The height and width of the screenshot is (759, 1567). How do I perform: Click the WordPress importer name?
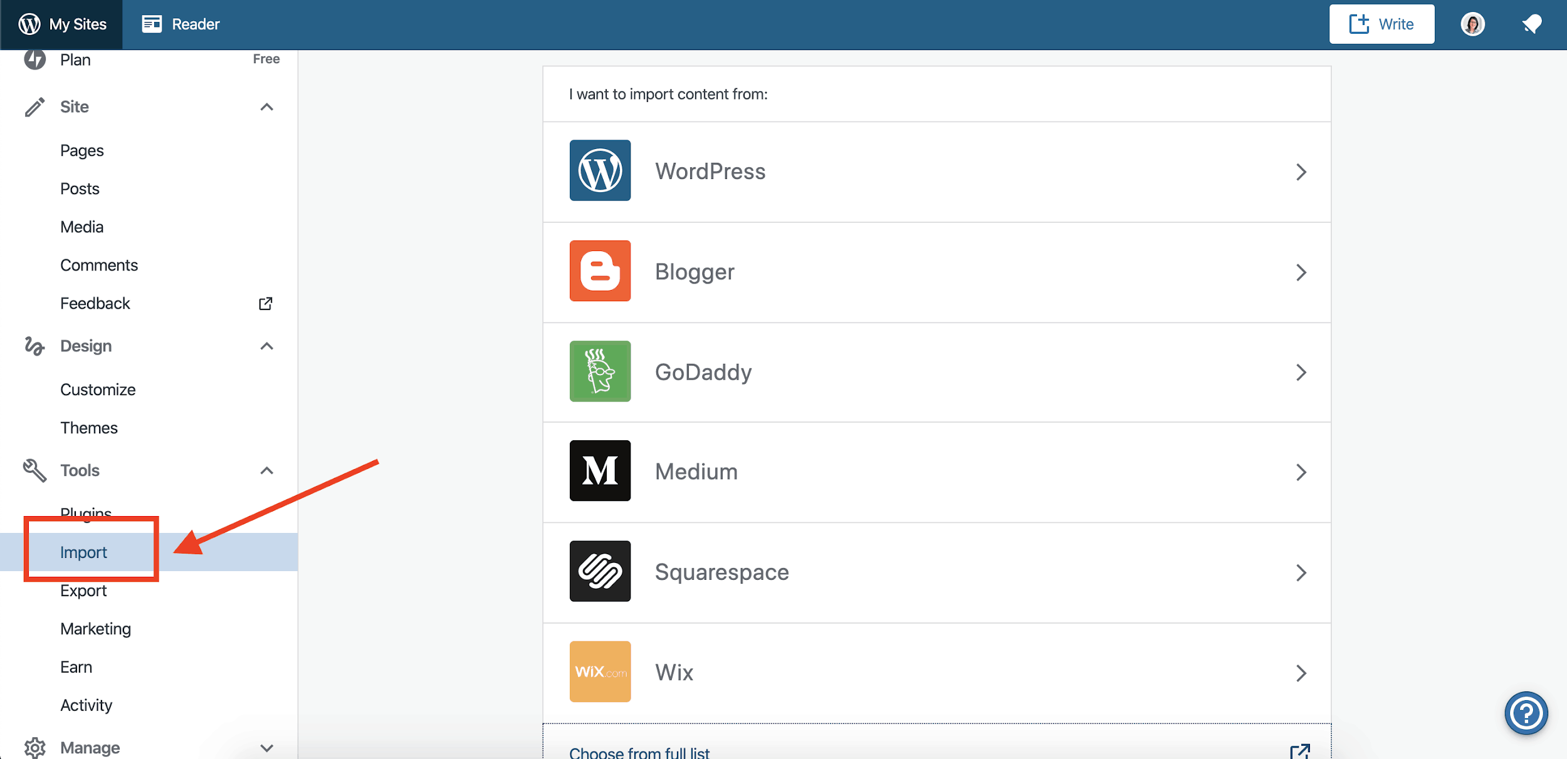[710, 172]
